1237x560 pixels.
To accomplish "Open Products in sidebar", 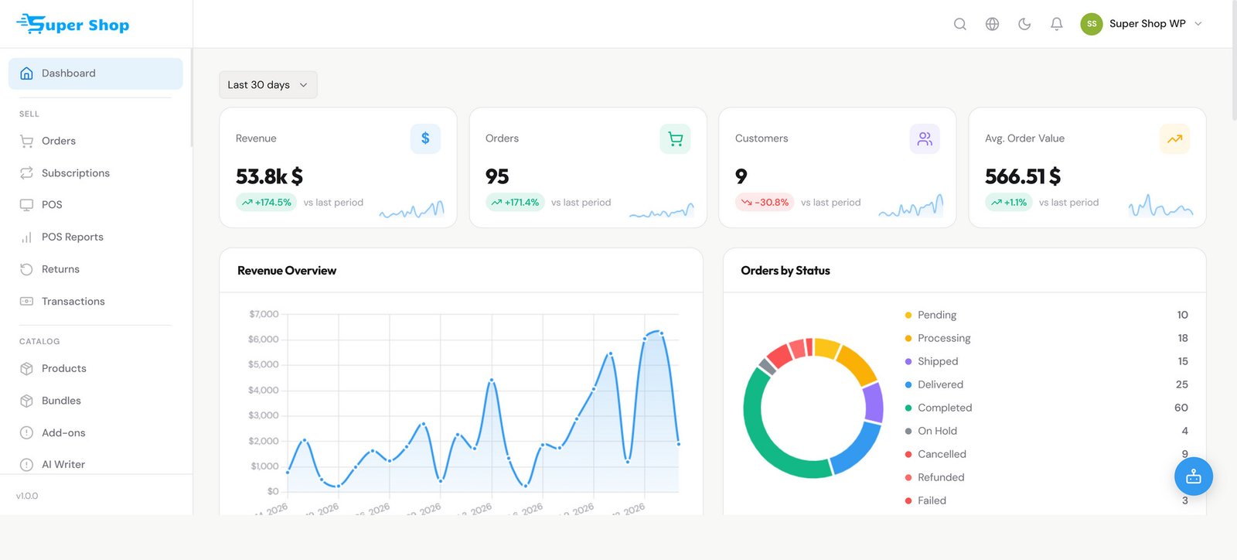I will click(96, 369).
